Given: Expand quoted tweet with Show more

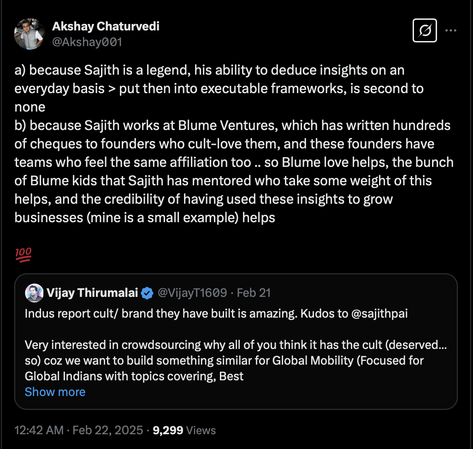Looking at the screenshot, I should point(55,392).
